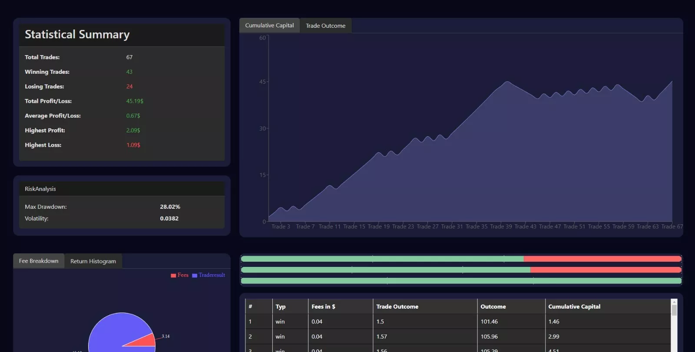Click the y-axis label 15
Screen dimensions: 695x352
coord(262,175)
